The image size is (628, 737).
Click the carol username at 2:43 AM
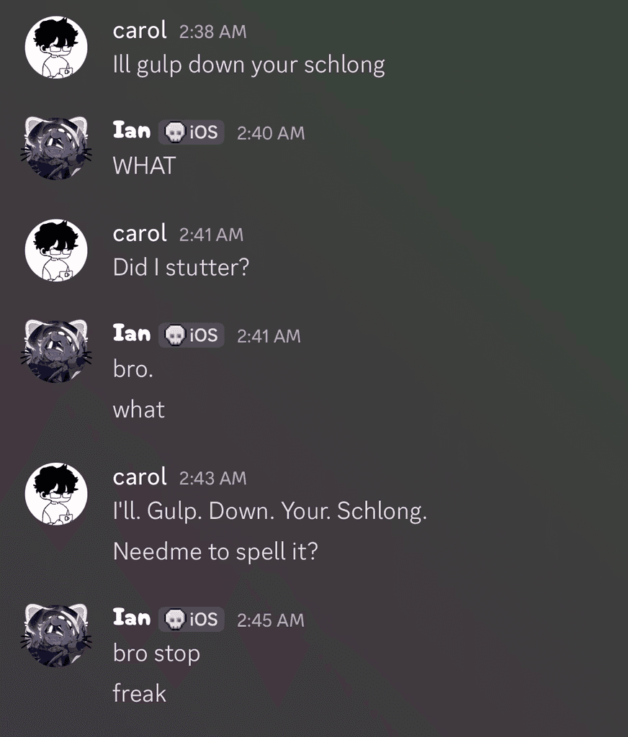[x=140, y=477]
